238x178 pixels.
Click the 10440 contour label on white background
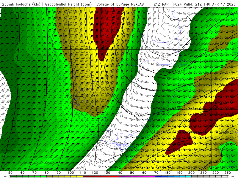pos(99,162)
